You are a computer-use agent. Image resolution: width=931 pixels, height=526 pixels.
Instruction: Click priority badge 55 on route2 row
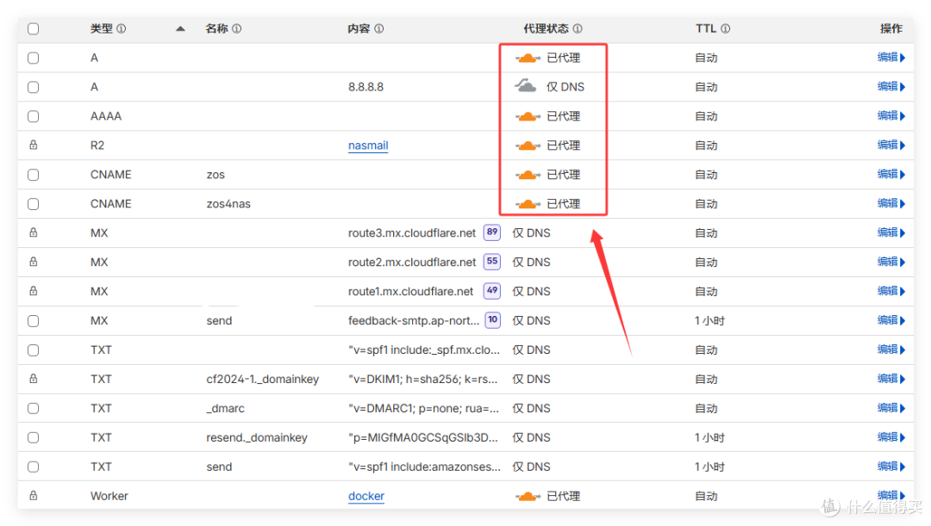coord(492,262)
